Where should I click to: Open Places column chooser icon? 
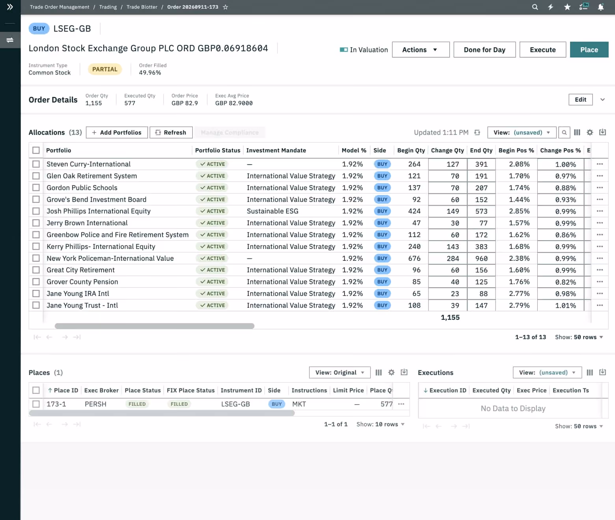(x=378, y=372)
